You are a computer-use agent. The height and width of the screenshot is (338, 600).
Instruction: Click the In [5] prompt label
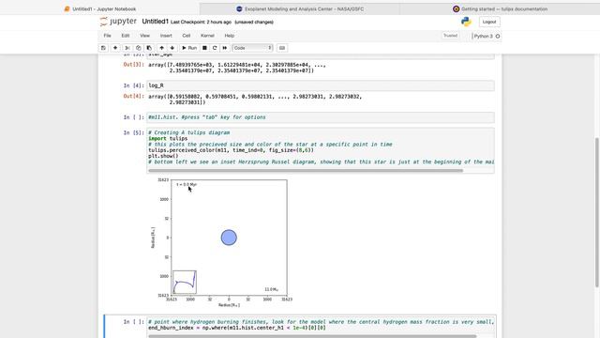pos(134,132)
